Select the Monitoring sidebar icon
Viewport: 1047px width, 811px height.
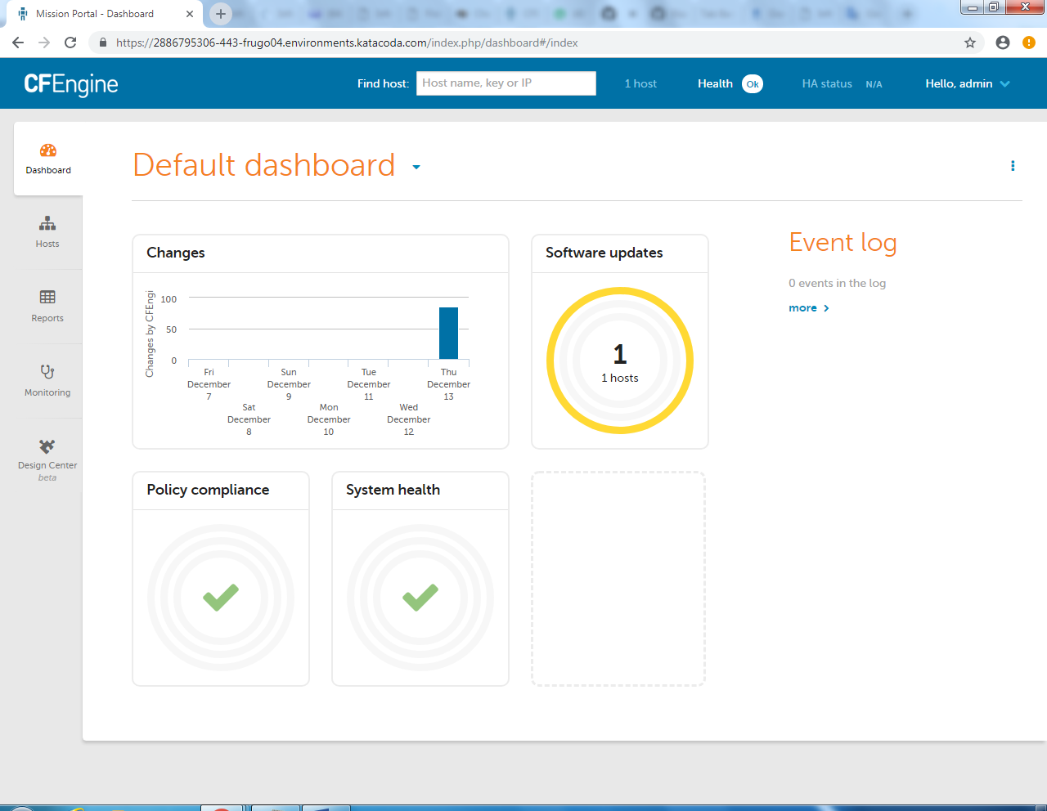(47, 380)
